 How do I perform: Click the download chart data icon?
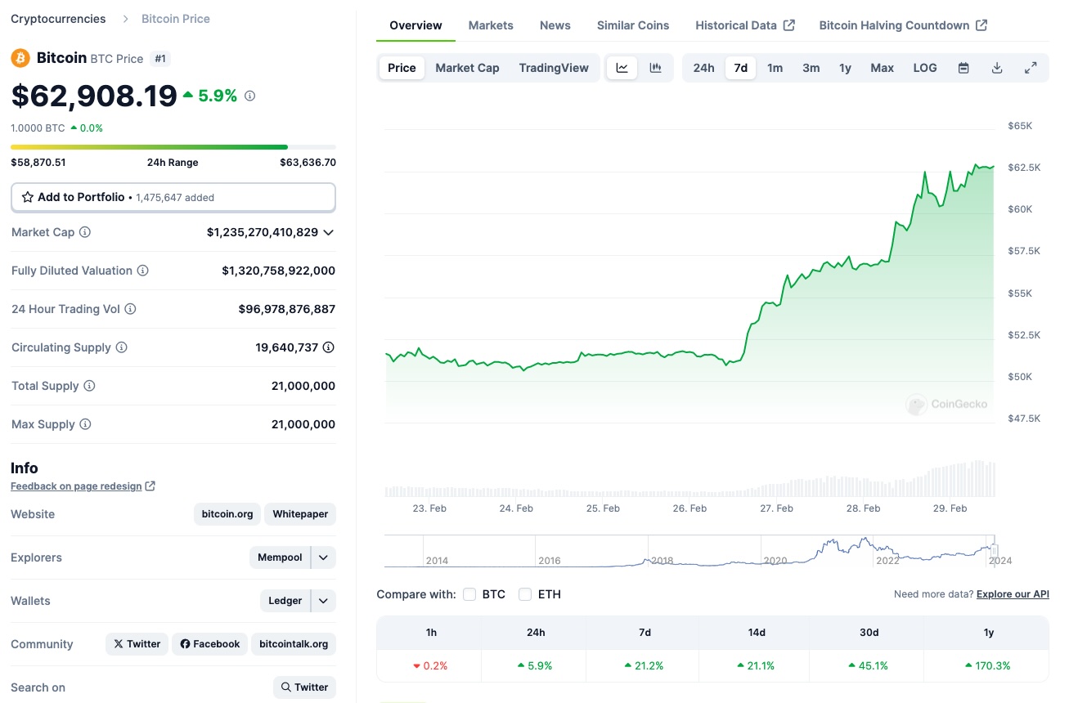click(997, 68)
